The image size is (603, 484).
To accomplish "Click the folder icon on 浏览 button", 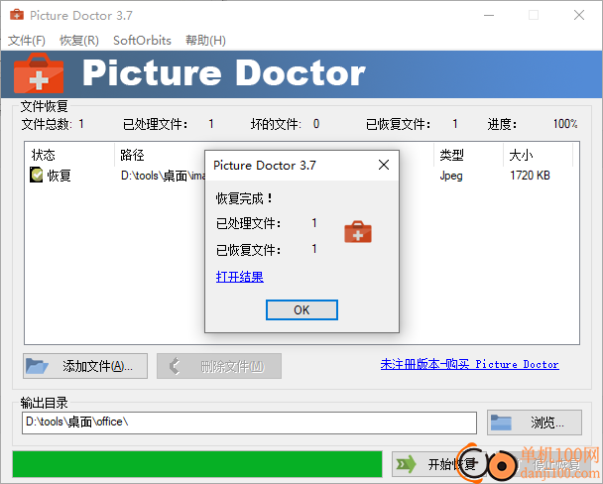I will click(x=501, y=423).
